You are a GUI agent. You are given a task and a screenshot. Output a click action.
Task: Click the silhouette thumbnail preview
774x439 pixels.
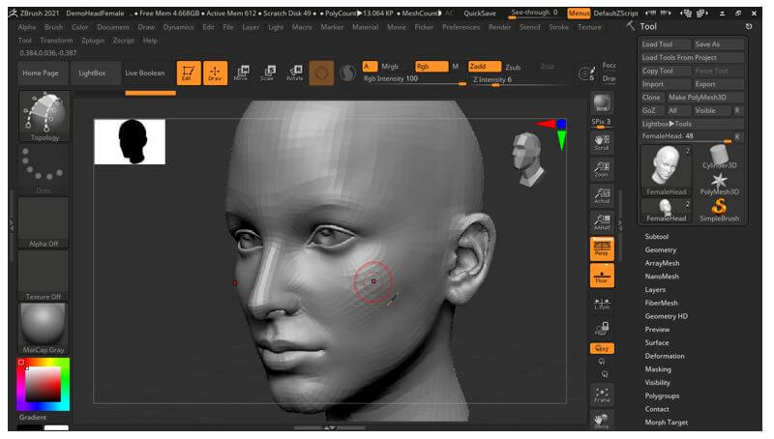pyautogui.click(x=130, y=141)
